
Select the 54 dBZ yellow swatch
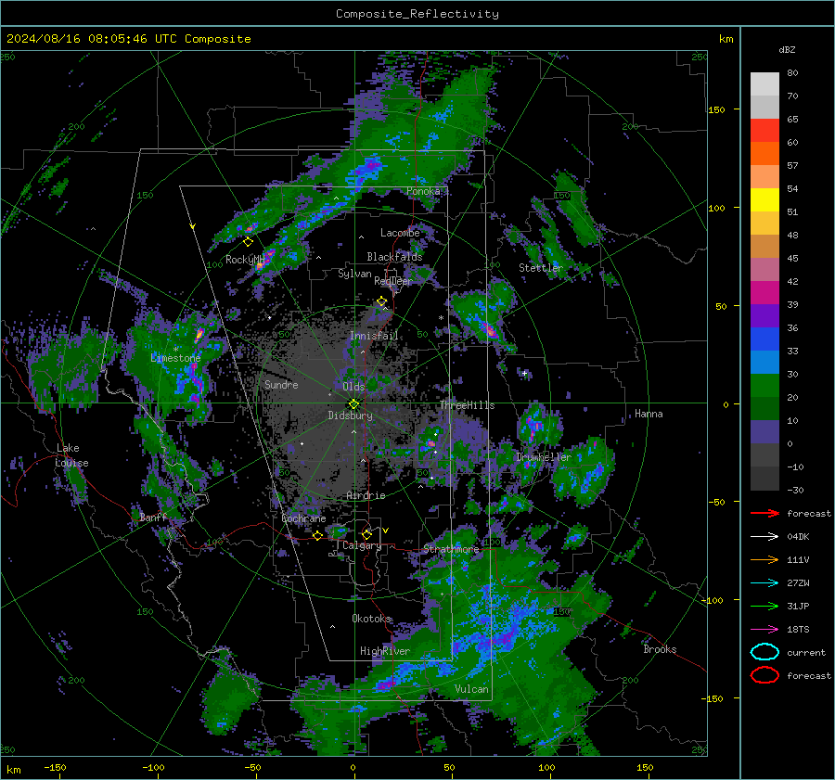764,199
